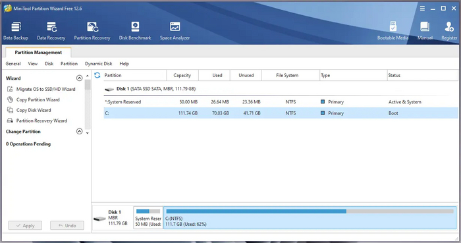Launch the Copy Disk Wizard
Screen dimensions: 461x243
(x=34, y=110)
